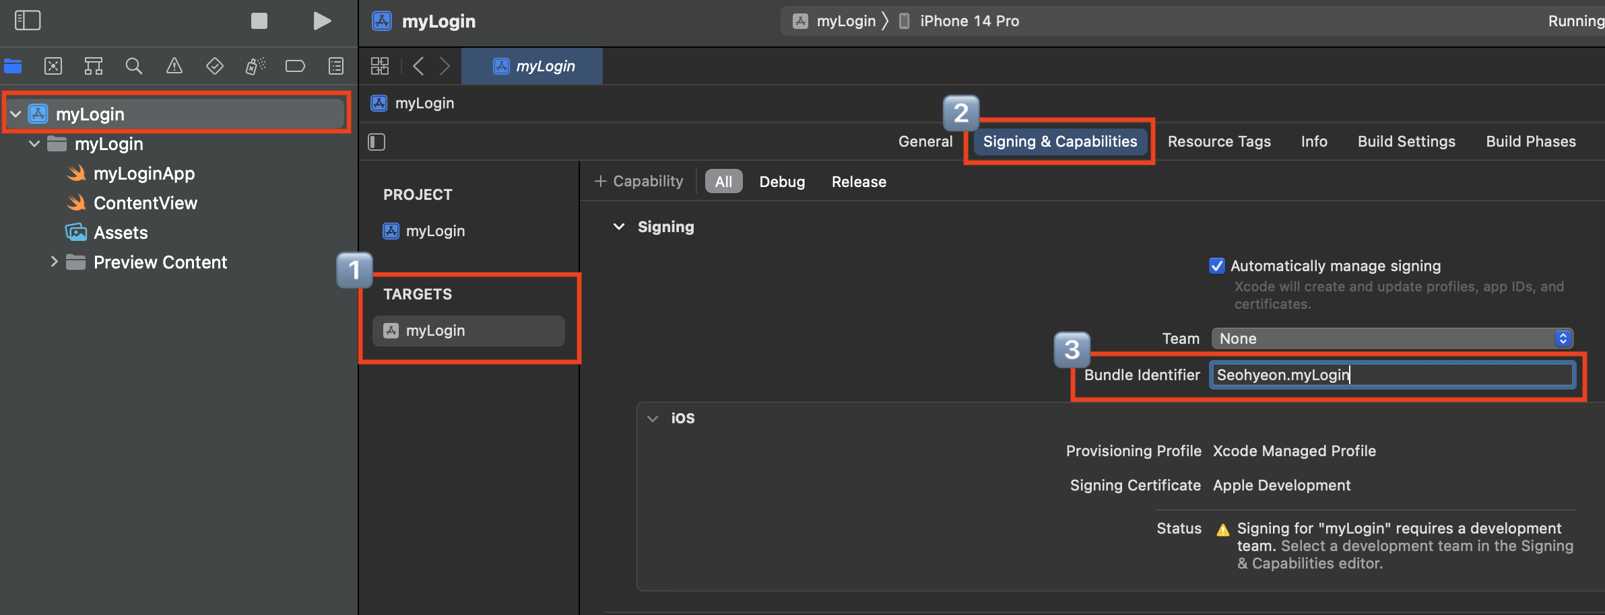Open the Team dropdown set to None
Image resolution: width=1605 pixels, height=615 pixels.
tap(1392, 338)
